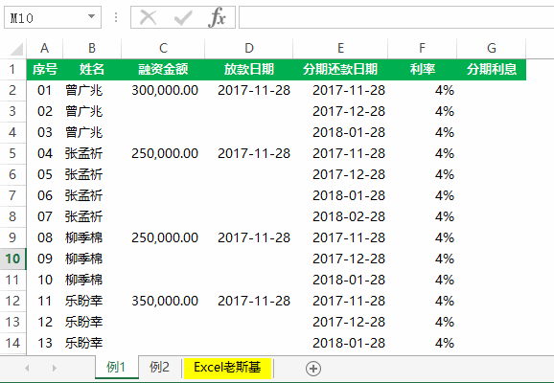Select the cell with 350,000.00

pyautogui.click(x=163, y=301)
